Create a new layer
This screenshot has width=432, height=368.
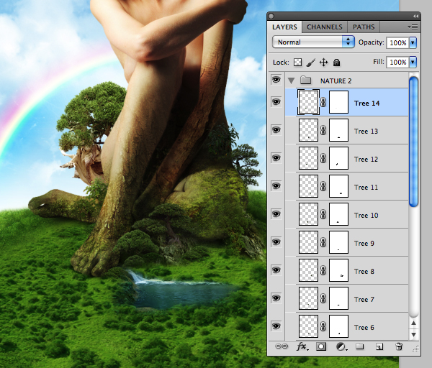(x=379, y=347)
